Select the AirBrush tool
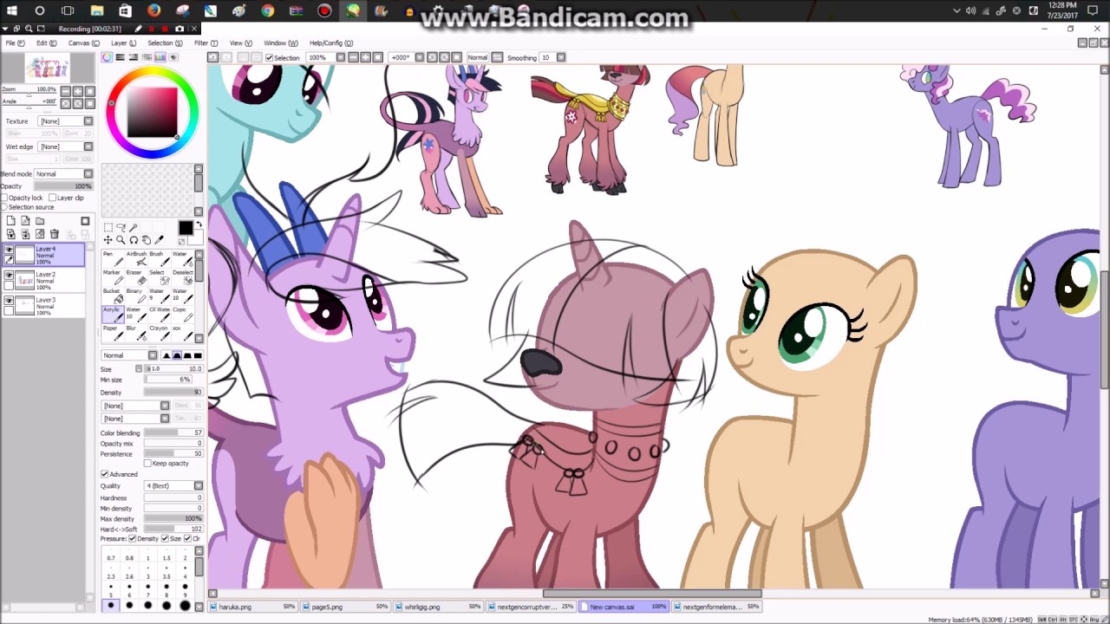 135,258
